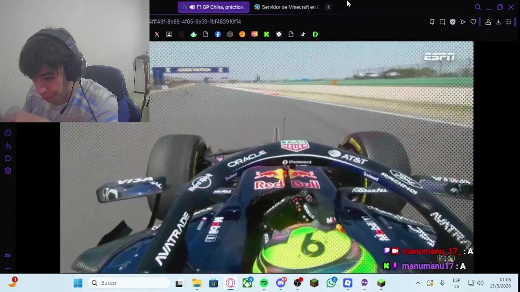
Task: Open Roblox icon on the taskbar
Action: coord(348,283)
